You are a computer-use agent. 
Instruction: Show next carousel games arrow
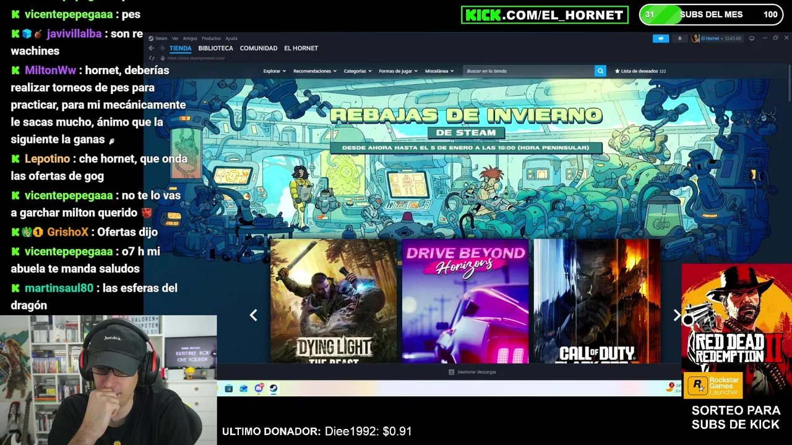point(677,315)
